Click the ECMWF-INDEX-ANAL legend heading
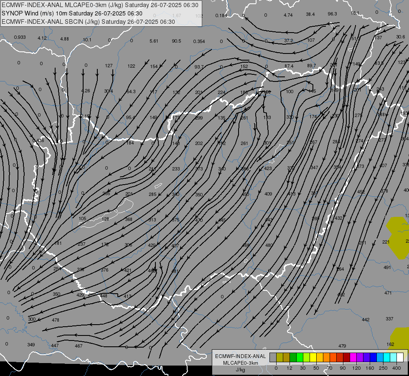The width and height of the screenshot is (409, 376). click(x=241, y=356)
